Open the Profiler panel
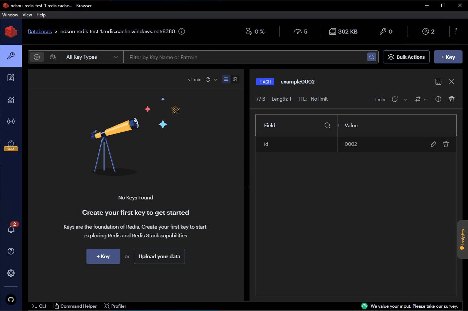Viewport: 468px width, 311px height. click(115, 306)
